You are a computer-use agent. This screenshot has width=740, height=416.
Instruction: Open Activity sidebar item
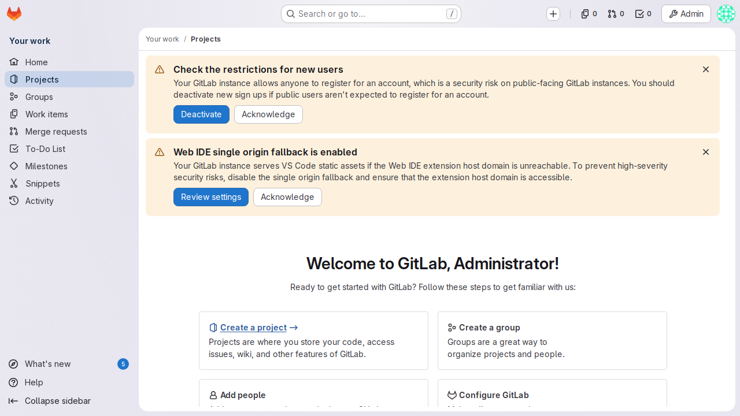point(69,200)
